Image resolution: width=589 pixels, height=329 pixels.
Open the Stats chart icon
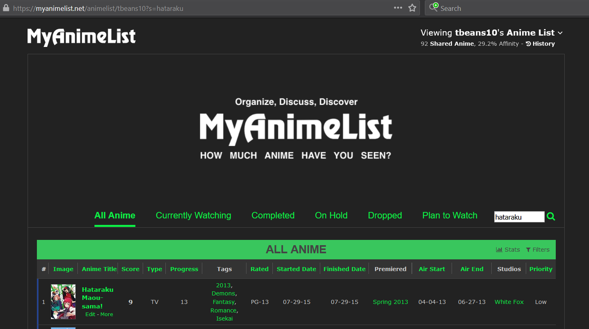pos(508,249)
